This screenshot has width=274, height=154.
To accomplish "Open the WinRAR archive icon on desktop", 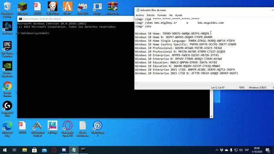I will tap(113, 8).
